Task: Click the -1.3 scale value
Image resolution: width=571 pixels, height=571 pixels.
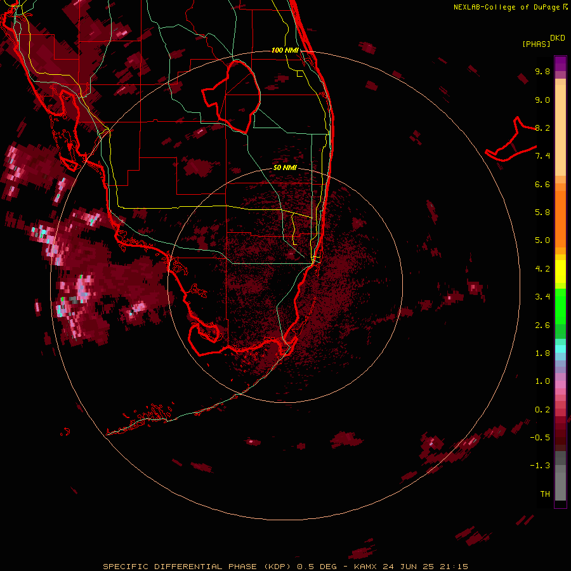Action: click(540, 466)
